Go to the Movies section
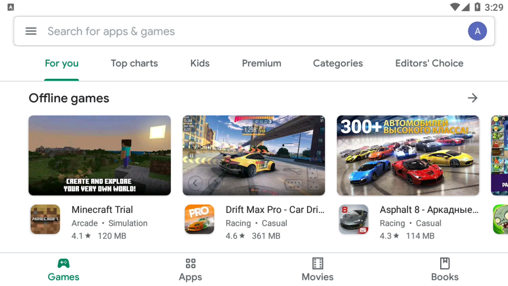The image size is (508, 286). [x=317, y=269]
